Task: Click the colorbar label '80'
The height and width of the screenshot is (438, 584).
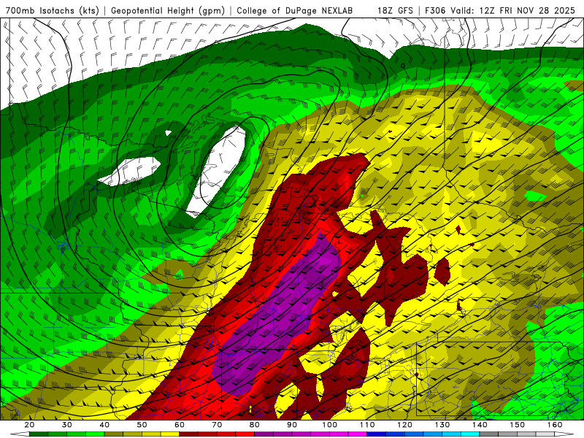Action: pos(255,425)
